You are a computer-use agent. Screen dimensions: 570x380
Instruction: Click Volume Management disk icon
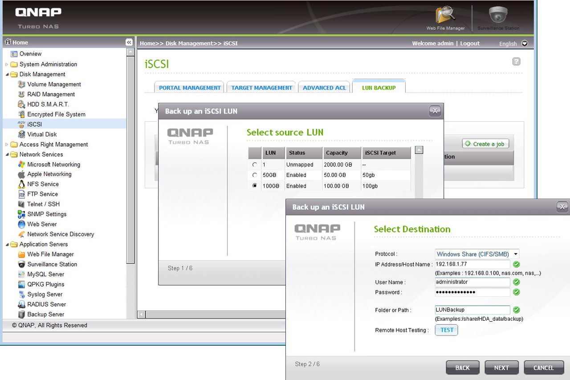pyautogui.click(x=21, y=84)
